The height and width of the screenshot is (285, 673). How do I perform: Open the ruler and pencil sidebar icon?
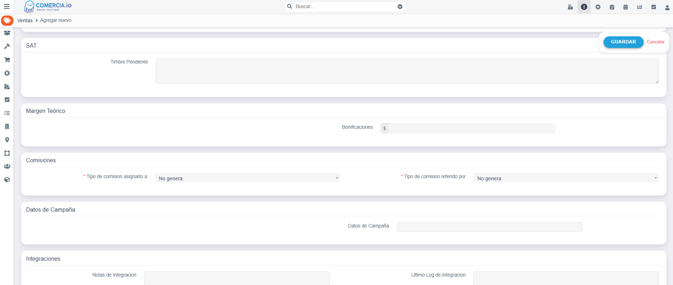coord(7,86)
